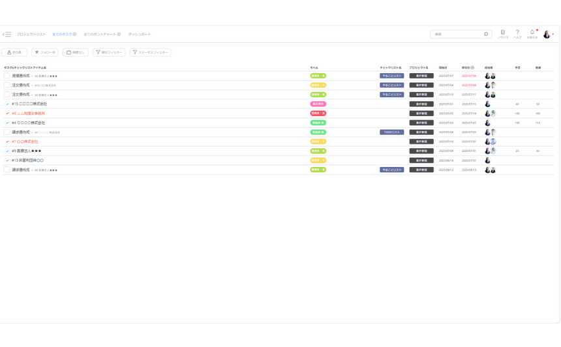
Task: Click the フォロー中 star filter button
Action: [x=45, y=52]
